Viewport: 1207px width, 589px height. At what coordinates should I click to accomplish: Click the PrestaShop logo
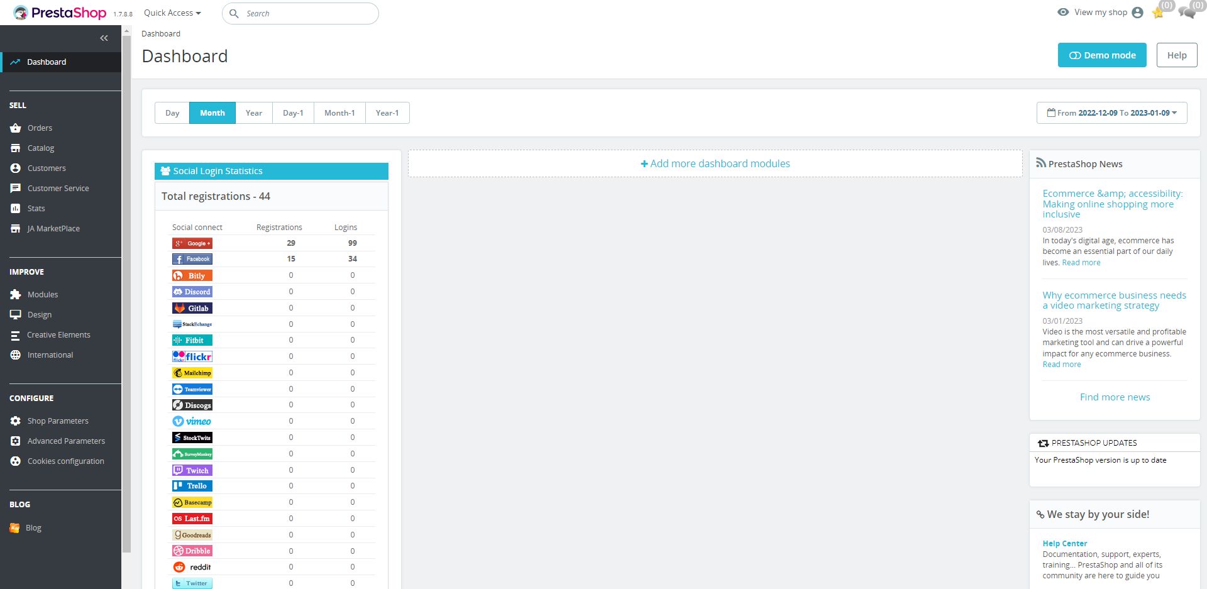coord(60,13)
